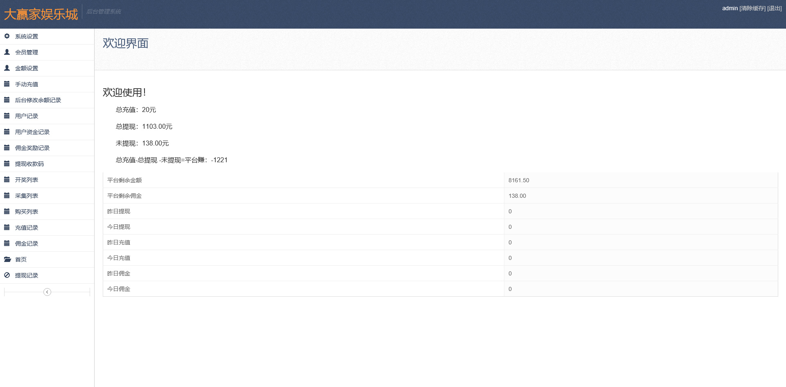
Task: Click the 欢迎使用! heading
Action: click(x=124, y=93)
